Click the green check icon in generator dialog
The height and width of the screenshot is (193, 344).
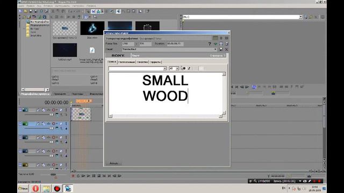[x=215, y=44]
